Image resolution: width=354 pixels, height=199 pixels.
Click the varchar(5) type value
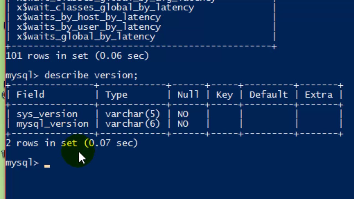(133, 114)
